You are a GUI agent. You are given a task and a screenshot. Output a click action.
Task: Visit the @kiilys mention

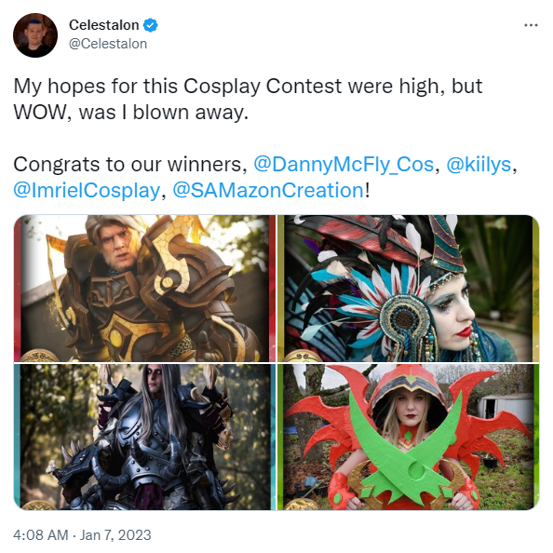click(479, 165)
